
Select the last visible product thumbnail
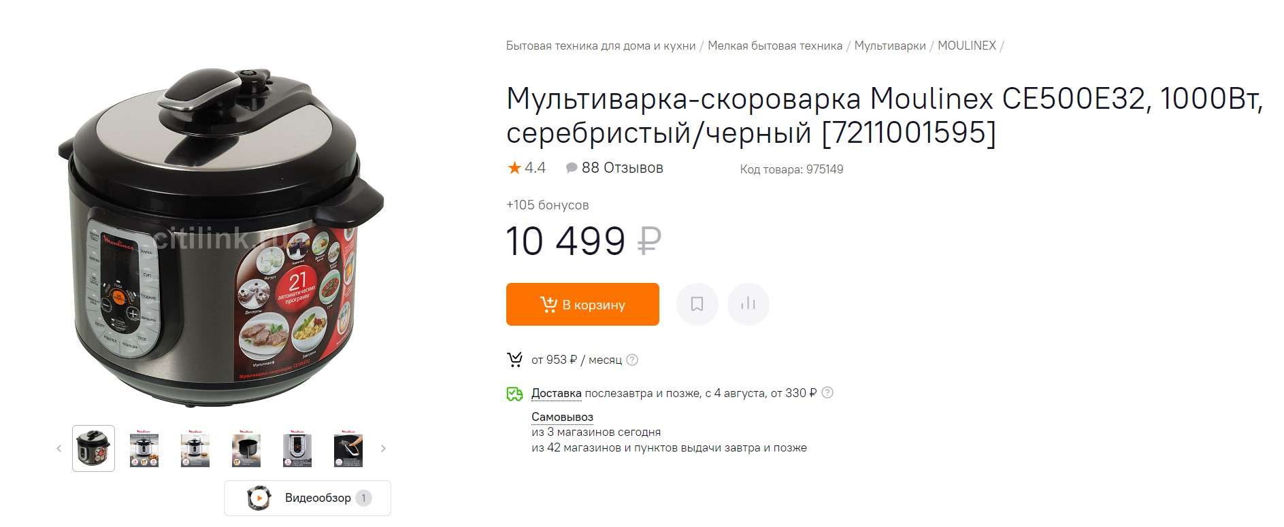(x=348, y=449)
